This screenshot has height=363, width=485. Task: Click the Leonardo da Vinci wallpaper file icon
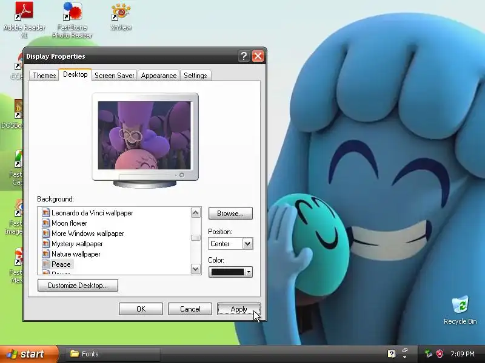click(46, 213)
